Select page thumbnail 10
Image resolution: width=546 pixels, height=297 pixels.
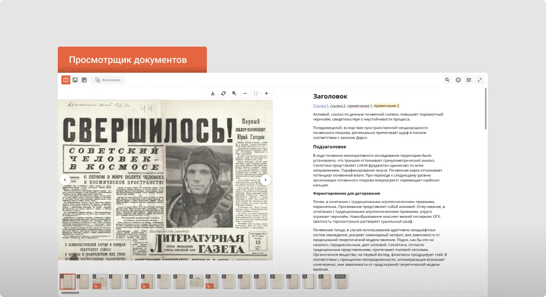click(212, 281)
